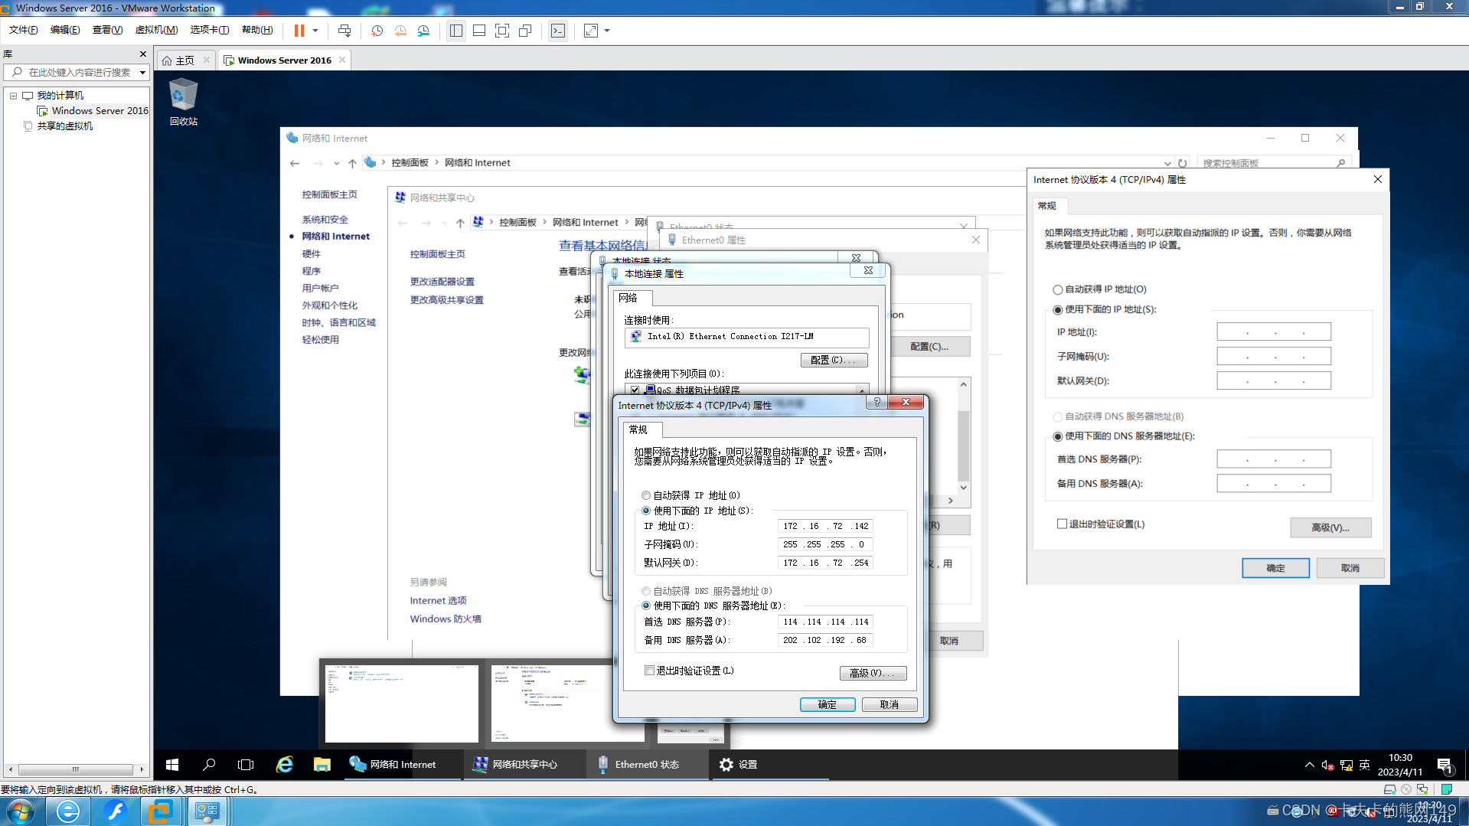Open the 虚拟机(M) menu

pyautogui.click(x=156, y=30)
